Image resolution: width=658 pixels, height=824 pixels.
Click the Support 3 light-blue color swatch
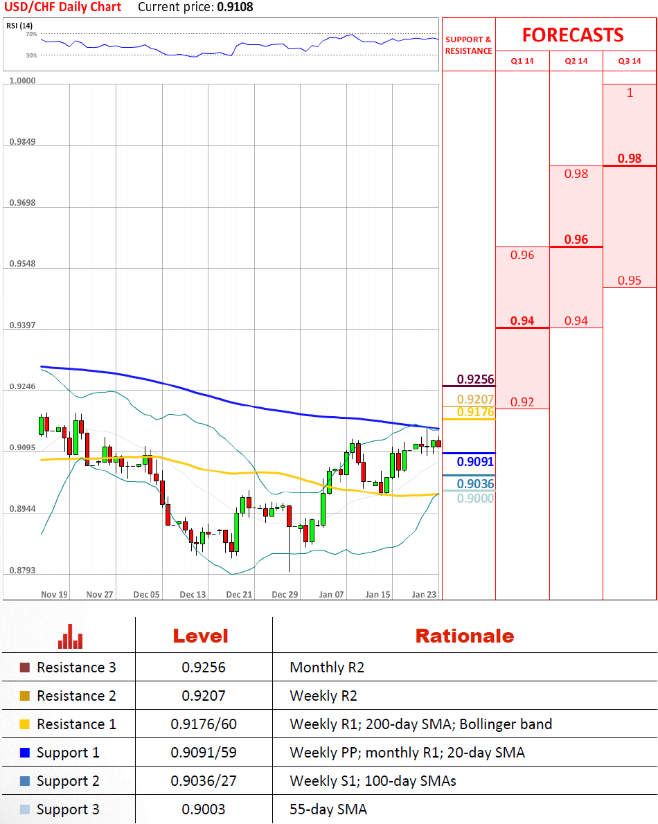pos(25,809)
